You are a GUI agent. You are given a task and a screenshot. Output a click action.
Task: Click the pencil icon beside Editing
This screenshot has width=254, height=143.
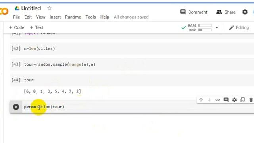coord(231,28)
